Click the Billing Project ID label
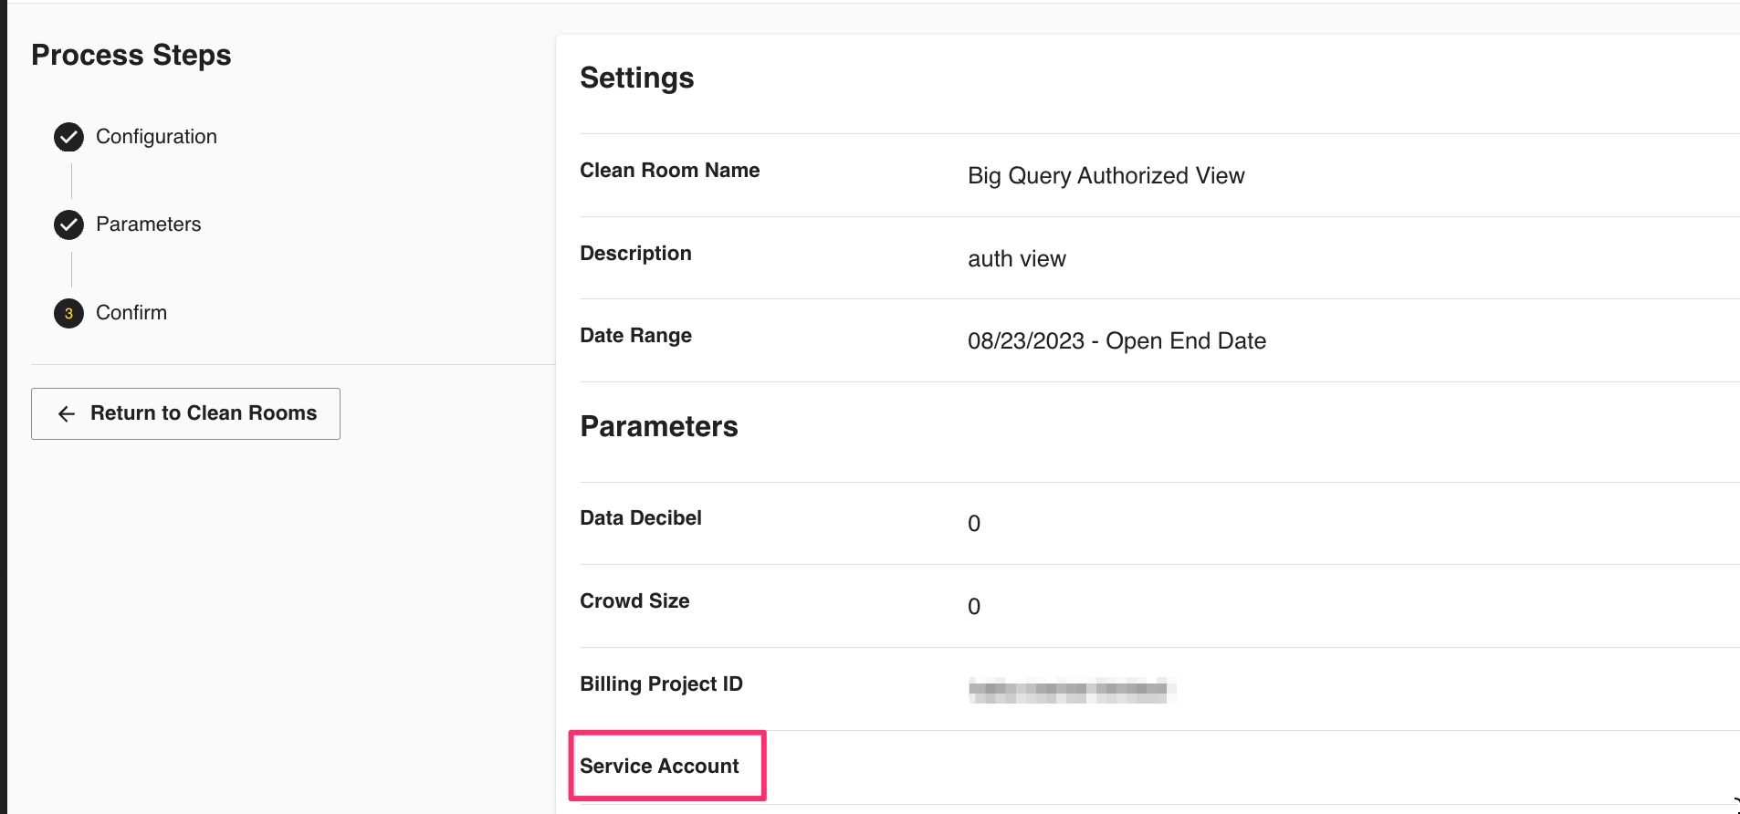Screen dimensions: 1740x814 coord(661,684)
